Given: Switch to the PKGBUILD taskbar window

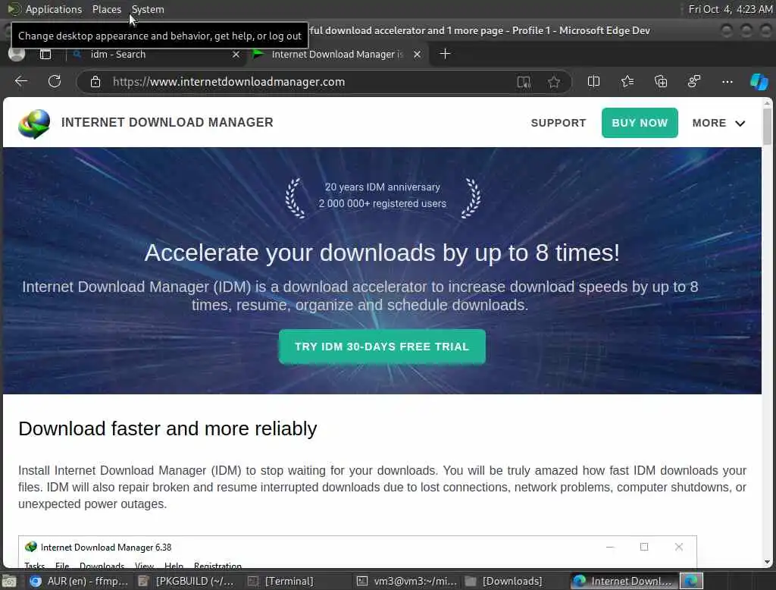Looking at the screenshot, I should coord(186,581).
